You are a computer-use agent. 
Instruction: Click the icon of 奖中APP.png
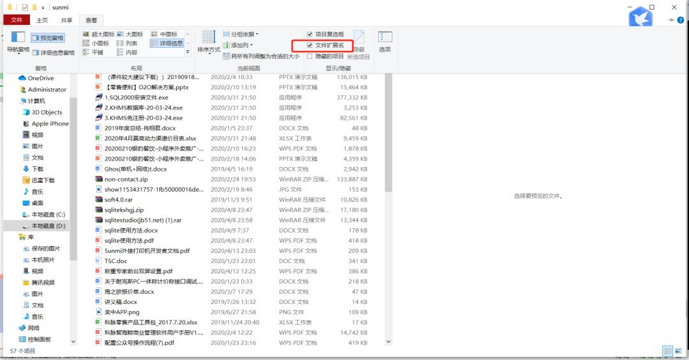click(99, 312)
